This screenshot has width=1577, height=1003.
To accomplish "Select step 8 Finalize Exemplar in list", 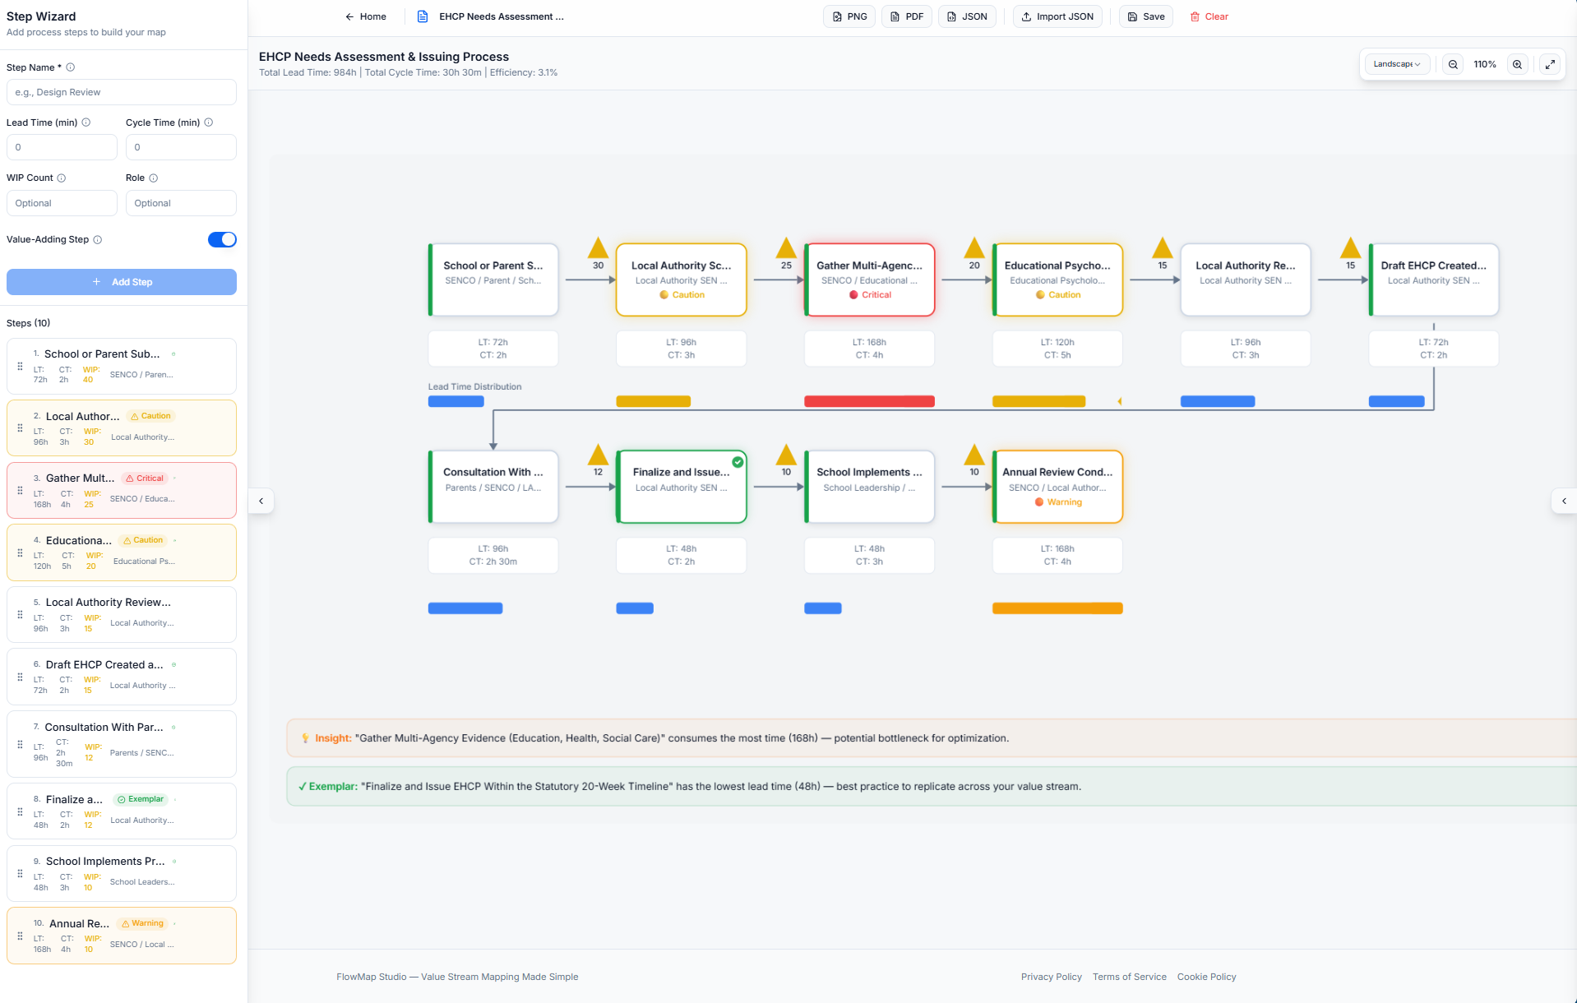I will [122, 811].
